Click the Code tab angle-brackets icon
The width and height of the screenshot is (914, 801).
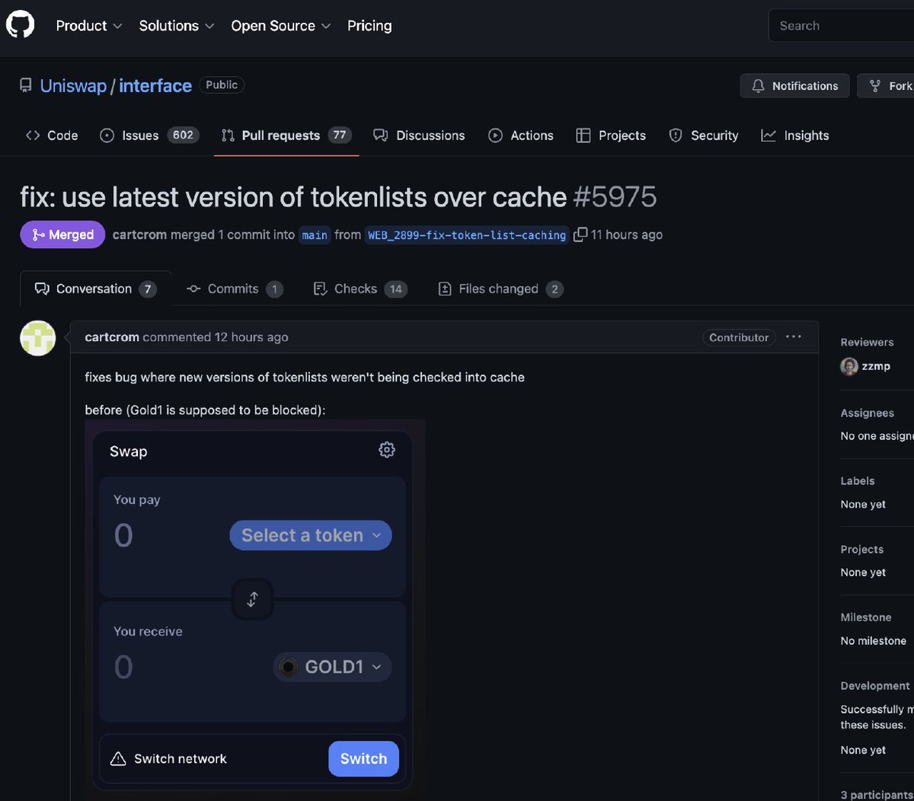coord(33,136)
